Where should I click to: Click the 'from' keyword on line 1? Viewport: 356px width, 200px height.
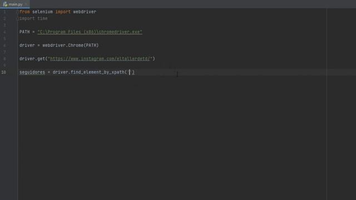pyautogui.click(x=24, y=12)
